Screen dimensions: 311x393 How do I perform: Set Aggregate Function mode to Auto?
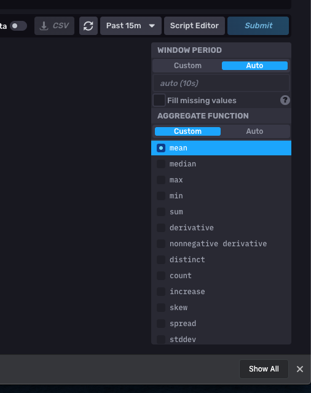[254, 131]
